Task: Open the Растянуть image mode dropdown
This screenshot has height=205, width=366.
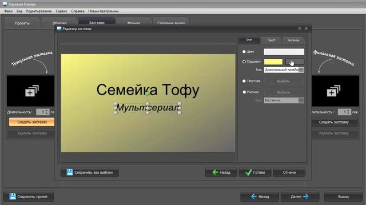Action: (x=301, y=100)
